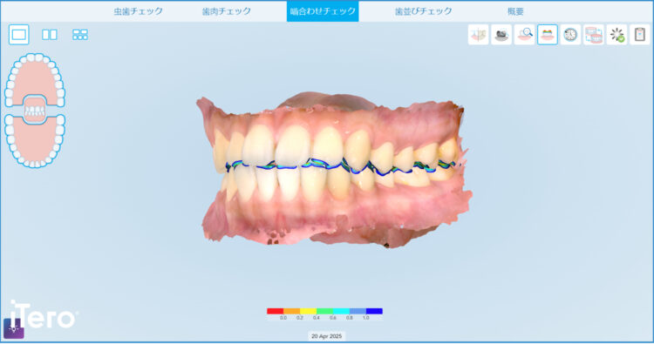Toggle the monochrome model view icon
Screen dimensions: 654x344
pyautogui.click(x=501, y=35)
